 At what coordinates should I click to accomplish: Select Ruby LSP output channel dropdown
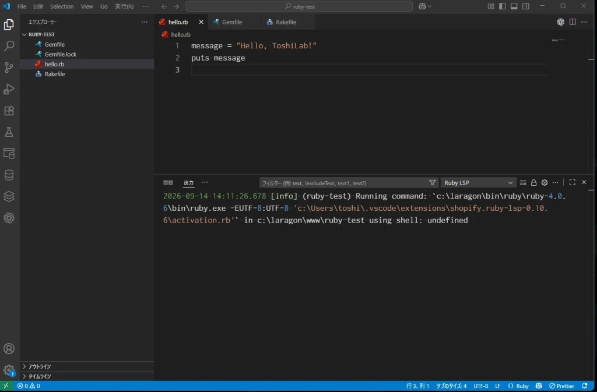coord(478,182)
